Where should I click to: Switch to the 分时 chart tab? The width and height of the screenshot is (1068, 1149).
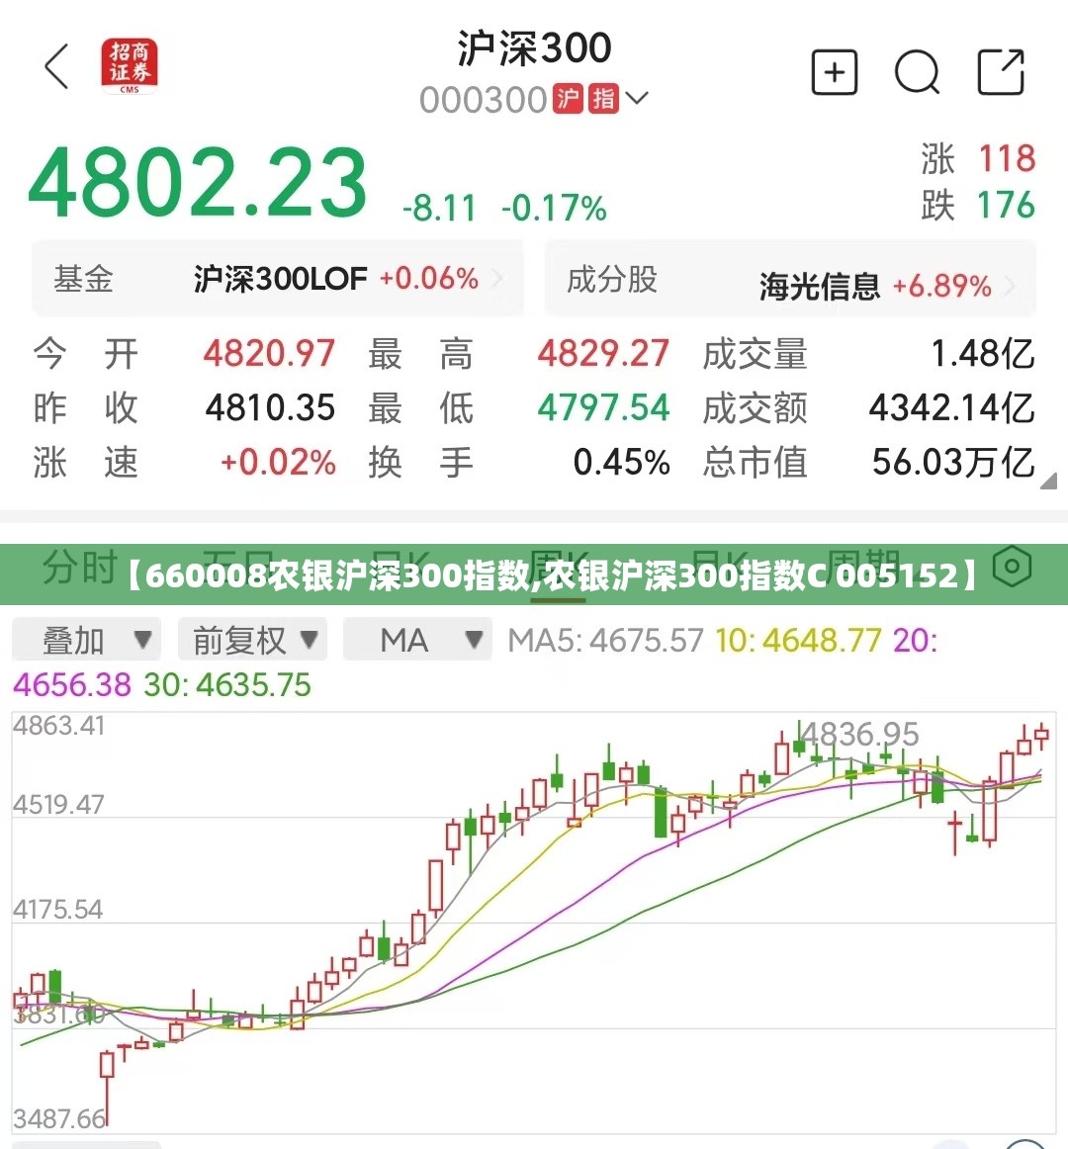tap(80, 567)
